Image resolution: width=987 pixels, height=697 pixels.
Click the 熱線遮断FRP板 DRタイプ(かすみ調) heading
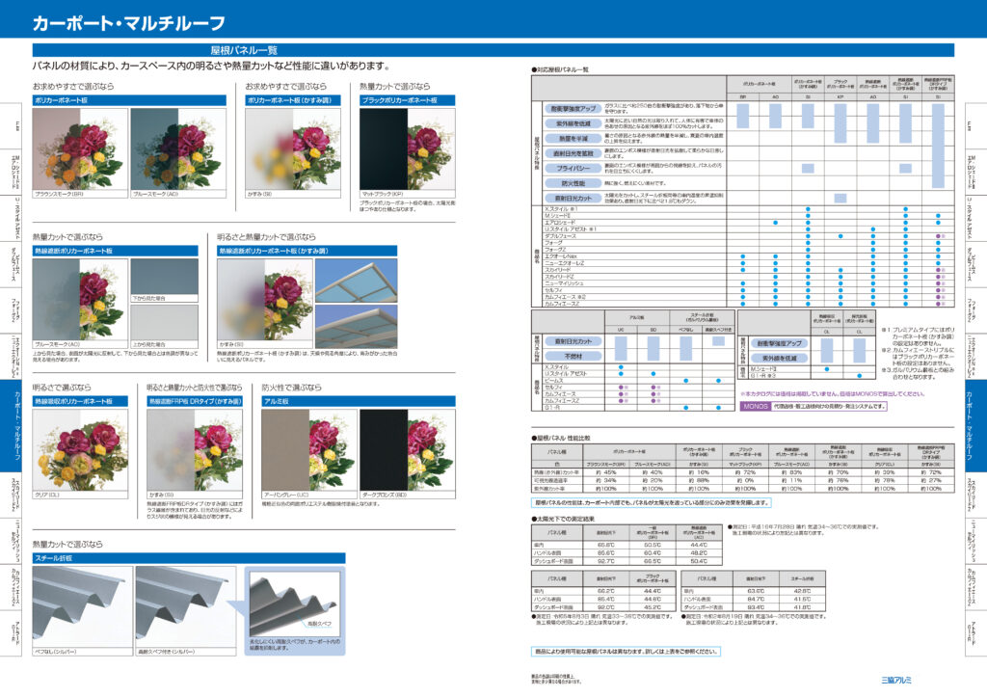195,401
